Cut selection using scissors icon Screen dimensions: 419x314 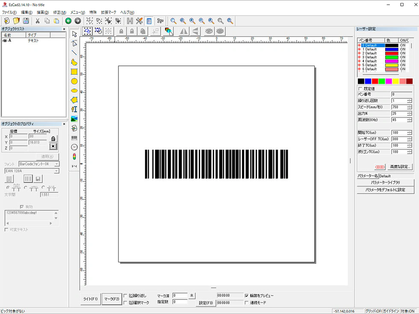[x=38, y=21]
